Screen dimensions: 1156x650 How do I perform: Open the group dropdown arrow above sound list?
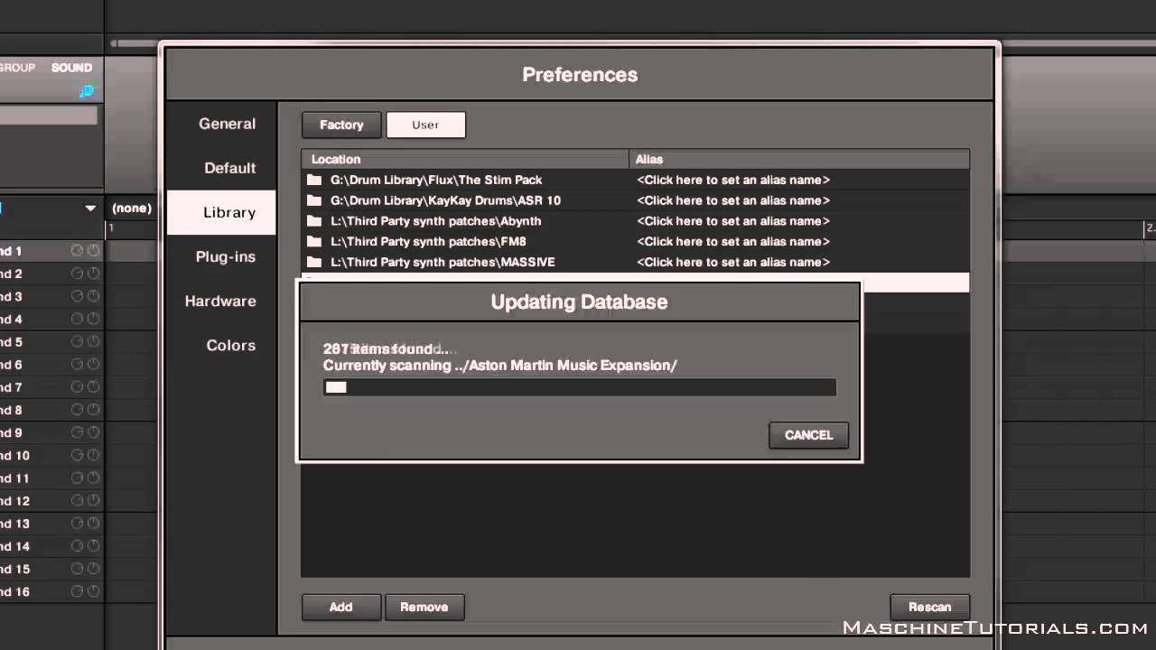pos(90,209)
